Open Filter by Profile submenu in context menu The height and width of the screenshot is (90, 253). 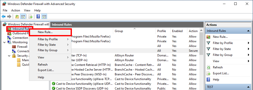pyautogui.click(x=50, y=39)
